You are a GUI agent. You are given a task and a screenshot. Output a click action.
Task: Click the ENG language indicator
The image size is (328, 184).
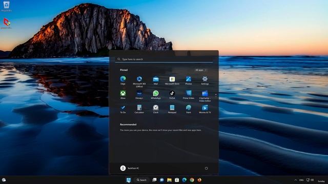tap(301, 180)
